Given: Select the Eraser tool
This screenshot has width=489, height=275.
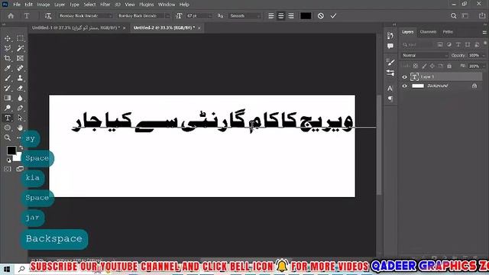Looking at the screenshot, I should tap(21, 89).
